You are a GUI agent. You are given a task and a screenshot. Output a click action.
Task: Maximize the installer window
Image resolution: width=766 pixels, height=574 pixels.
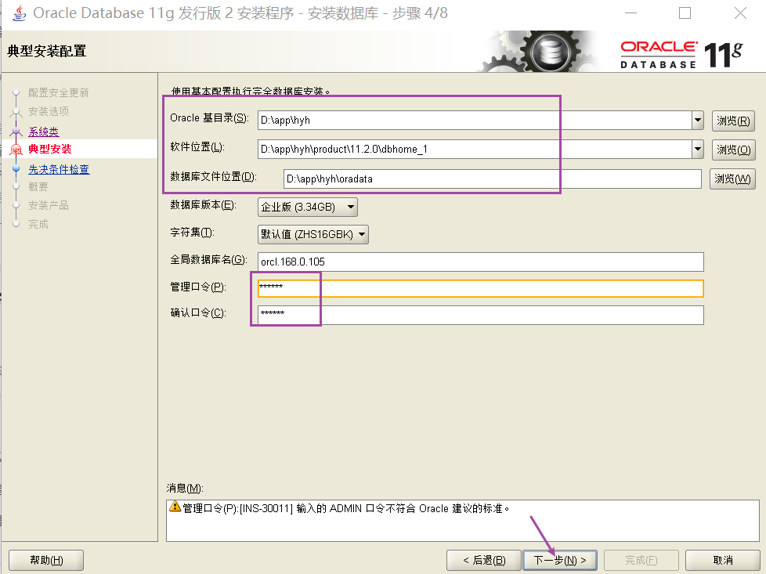[x=685, y=13]
